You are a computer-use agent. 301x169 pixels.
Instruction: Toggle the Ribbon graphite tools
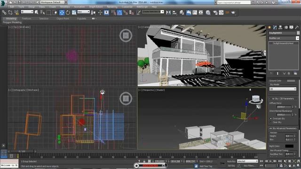(189, 13)
